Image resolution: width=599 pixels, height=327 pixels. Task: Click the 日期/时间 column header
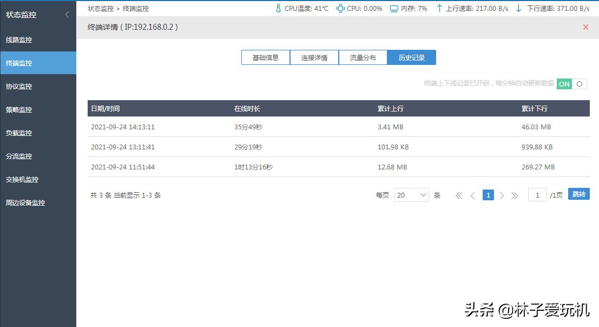click(105, 109)
